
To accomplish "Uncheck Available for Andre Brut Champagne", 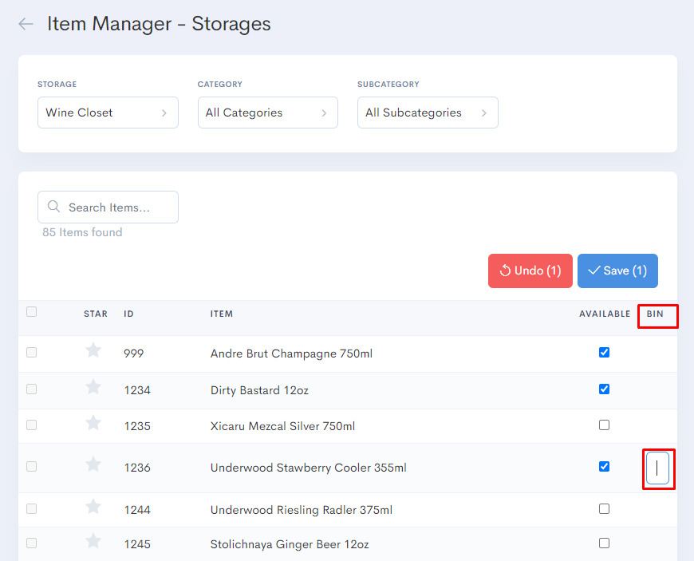I will [604, 352].
